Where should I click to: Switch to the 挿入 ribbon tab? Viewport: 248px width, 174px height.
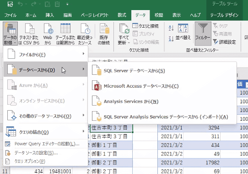coord(50,15)
